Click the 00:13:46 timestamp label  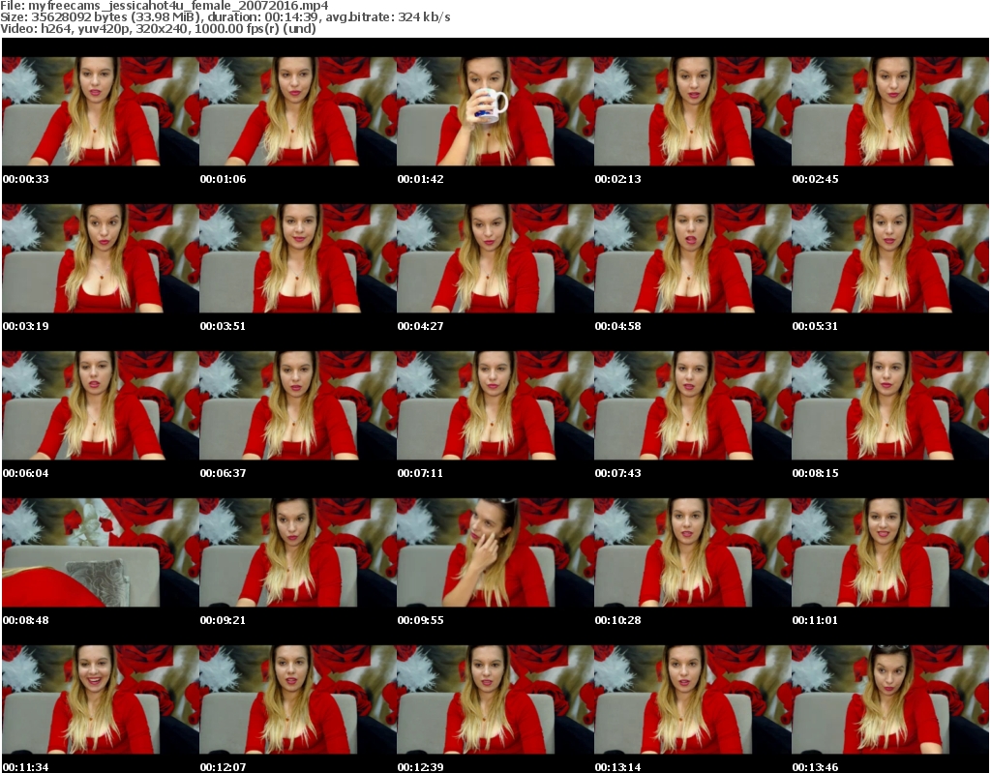tap(815, 766)
